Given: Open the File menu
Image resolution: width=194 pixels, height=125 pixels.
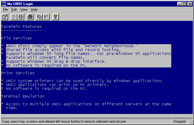Looking at the screenshot, I should 5,10.
